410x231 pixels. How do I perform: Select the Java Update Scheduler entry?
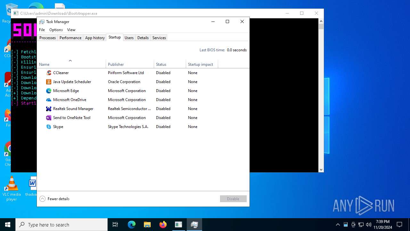72,82
